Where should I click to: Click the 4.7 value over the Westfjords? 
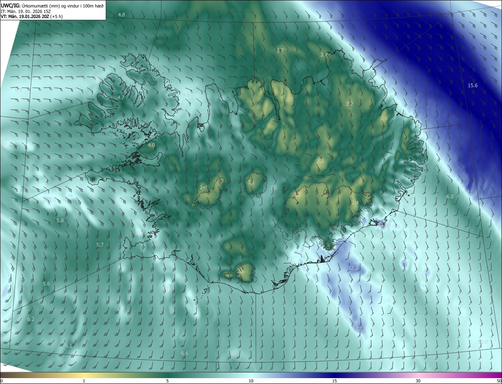click(x=121, y=97)
